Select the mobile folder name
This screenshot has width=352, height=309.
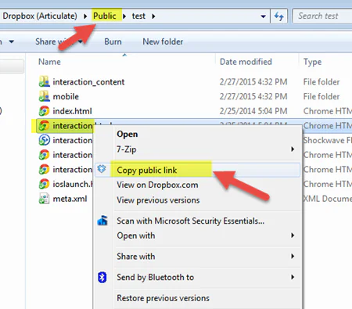click(x=66, y=96)
